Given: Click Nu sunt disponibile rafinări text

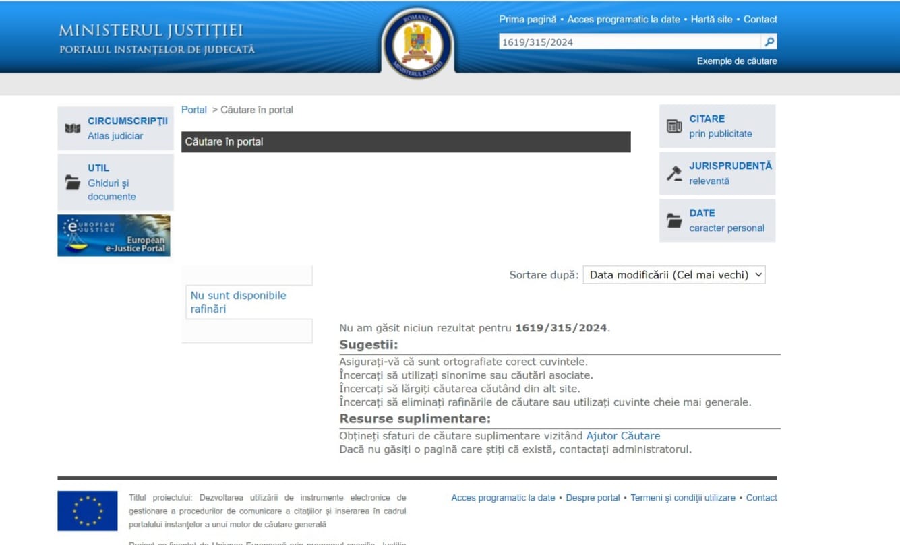Looking at the screenshot, I should click(238, 302).
